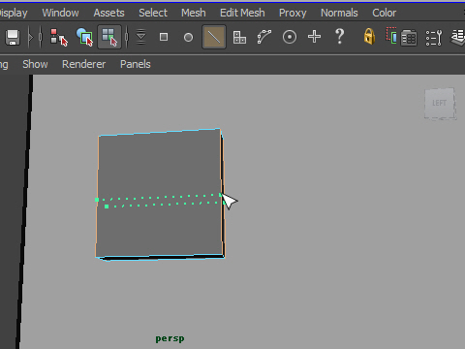Toggle select by component type mode
The image size is (465, 349).
[x=109, y=37]
